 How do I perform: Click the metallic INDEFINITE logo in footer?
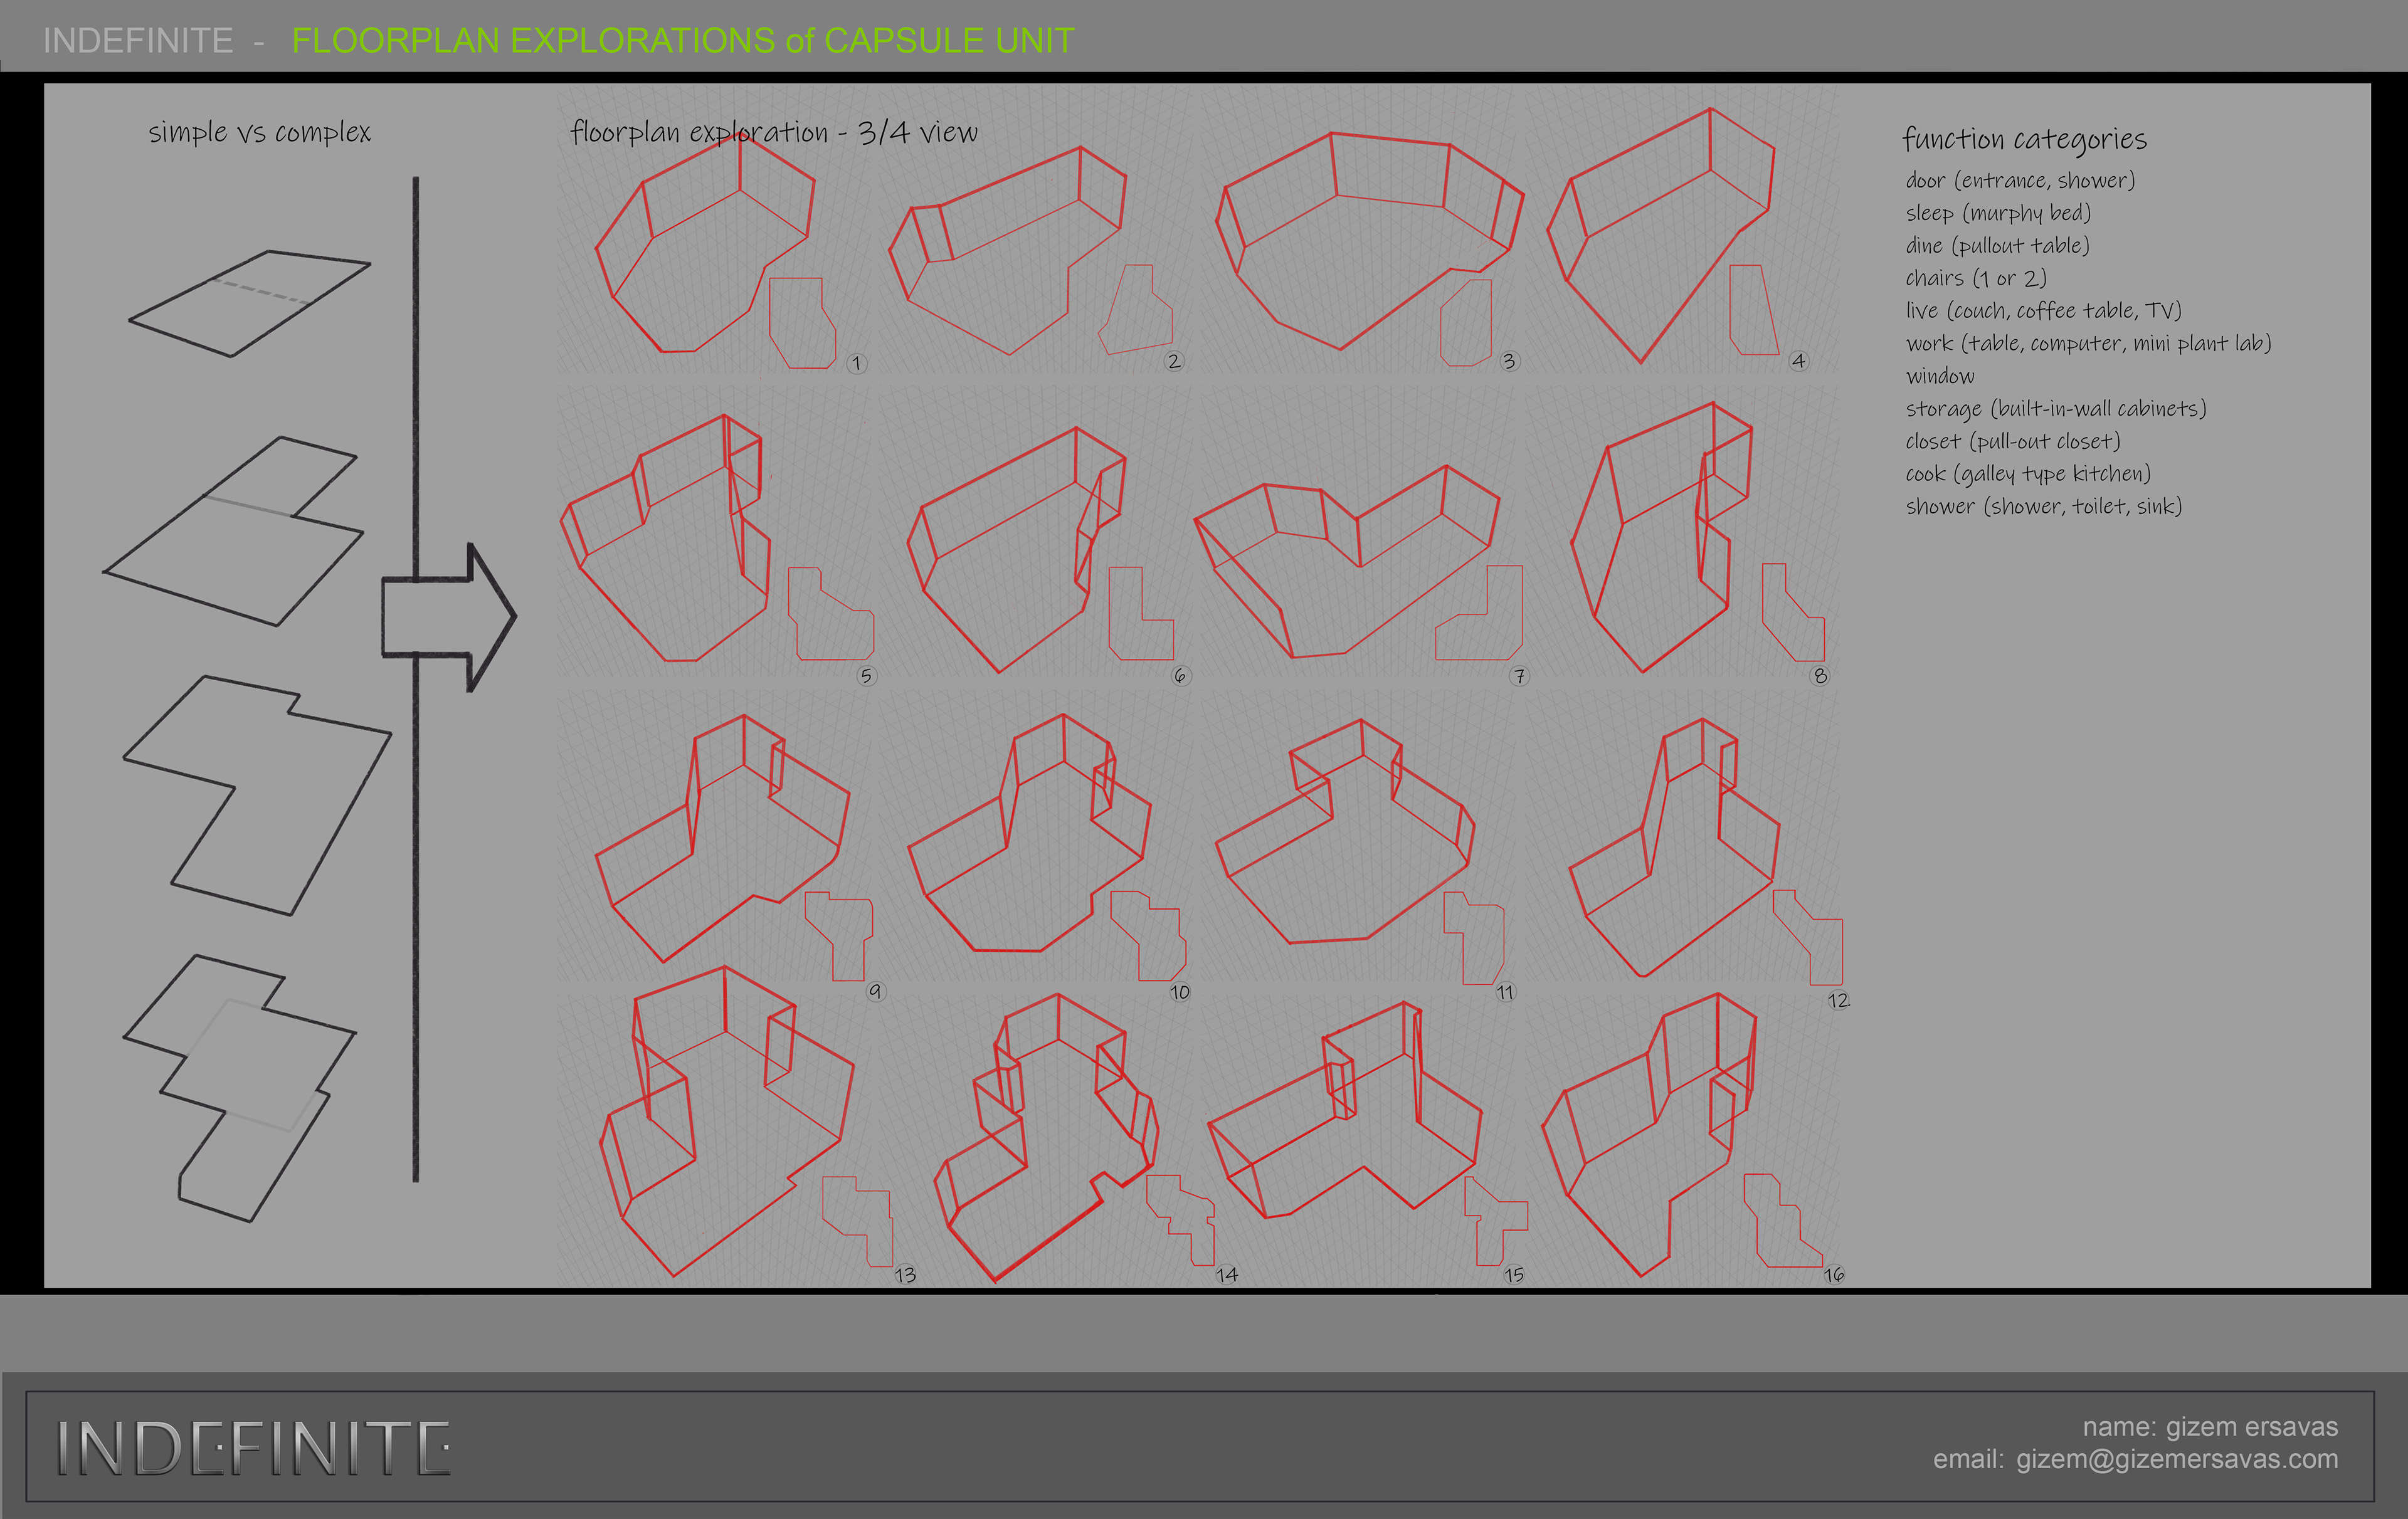(x=254, y=1448)
